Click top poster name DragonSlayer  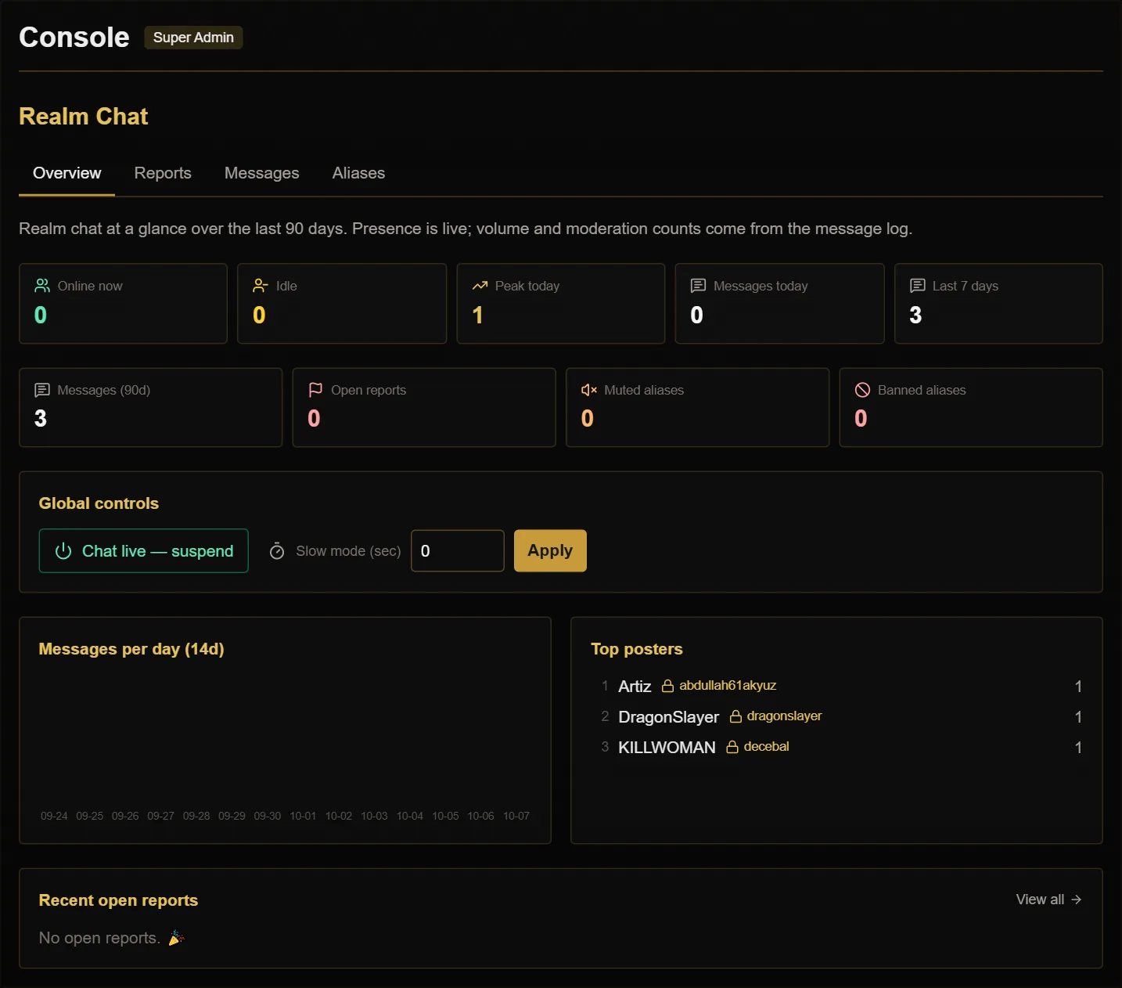(668, 717)
